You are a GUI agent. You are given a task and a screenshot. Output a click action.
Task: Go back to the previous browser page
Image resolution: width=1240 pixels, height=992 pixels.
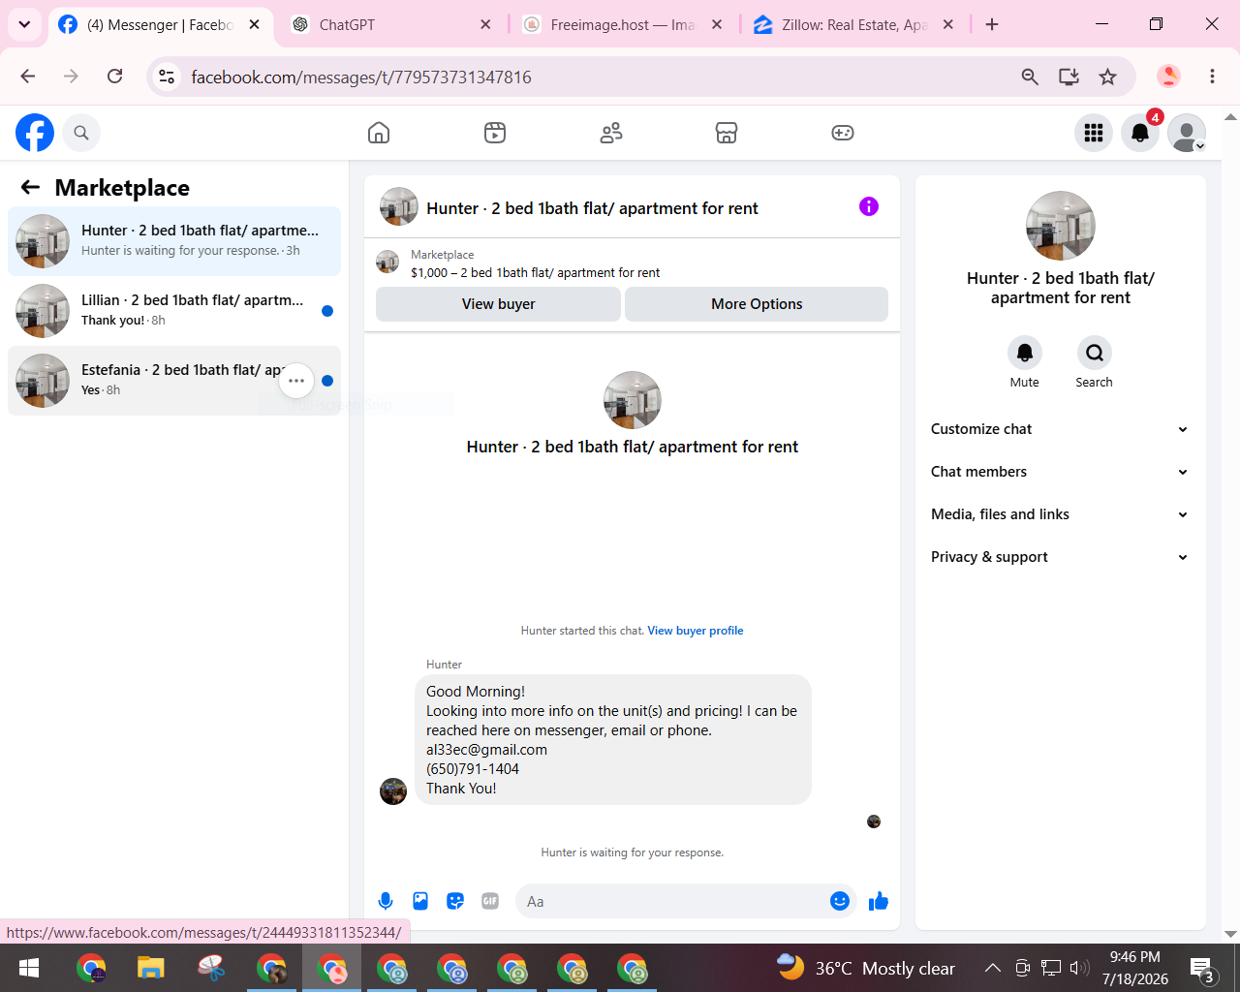pos(28,77)
